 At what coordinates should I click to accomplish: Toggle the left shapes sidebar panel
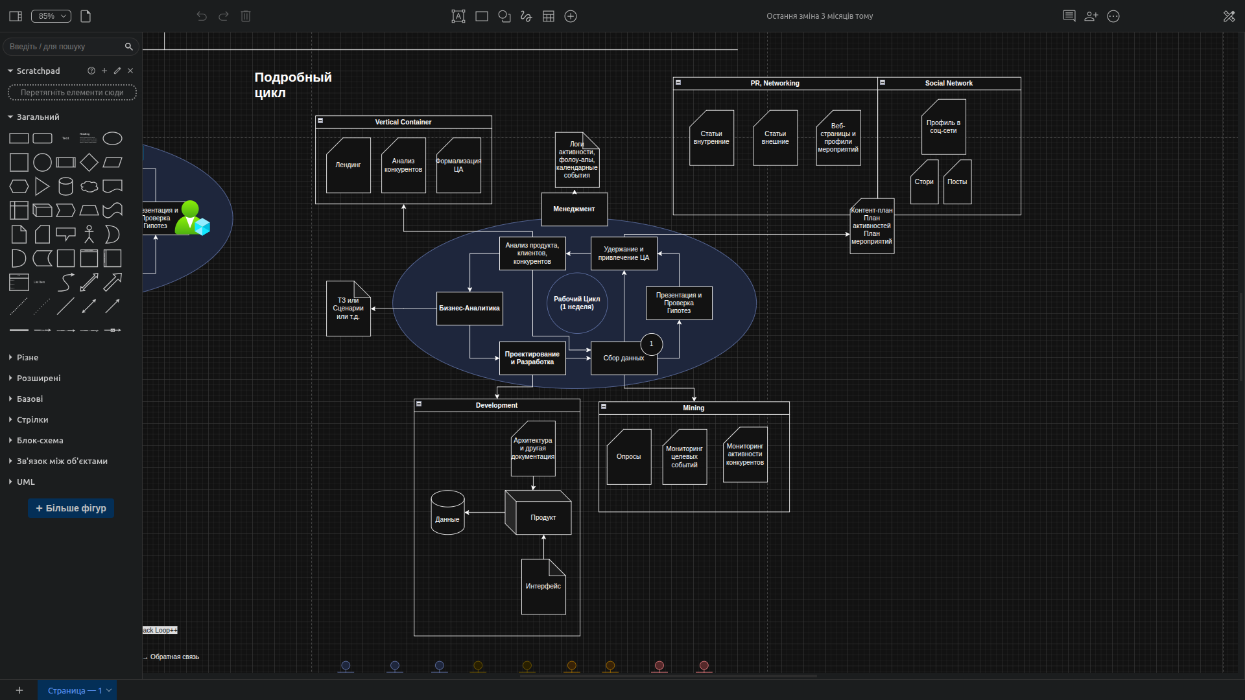tap(16, 16)
